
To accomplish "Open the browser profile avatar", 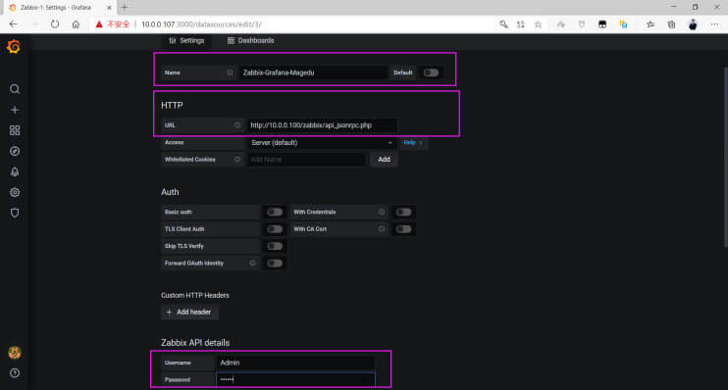I will pos(693,24).
